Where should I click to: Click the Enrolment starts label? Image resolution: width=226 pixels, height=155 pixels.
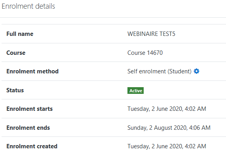pyautogui.click(x=30, y=109)
